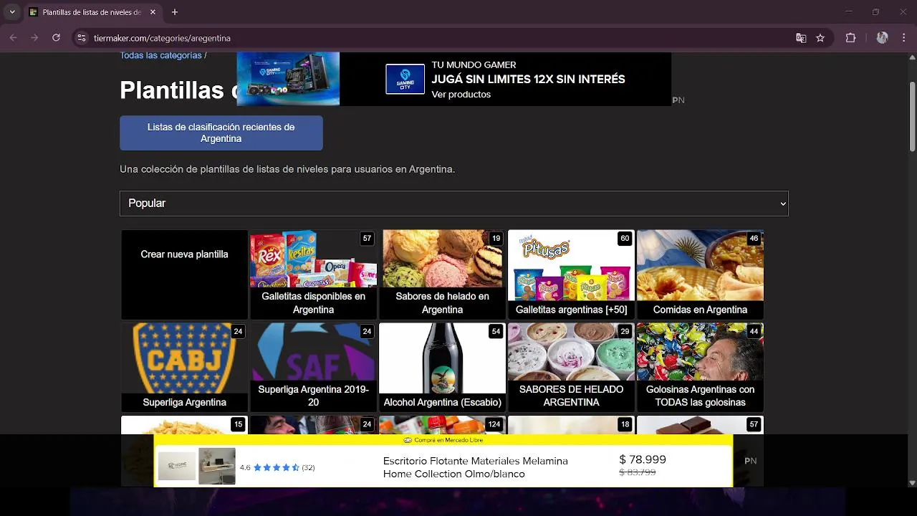
Task: Click the $ 78.999 price in ad
Action: click(643, 459)
